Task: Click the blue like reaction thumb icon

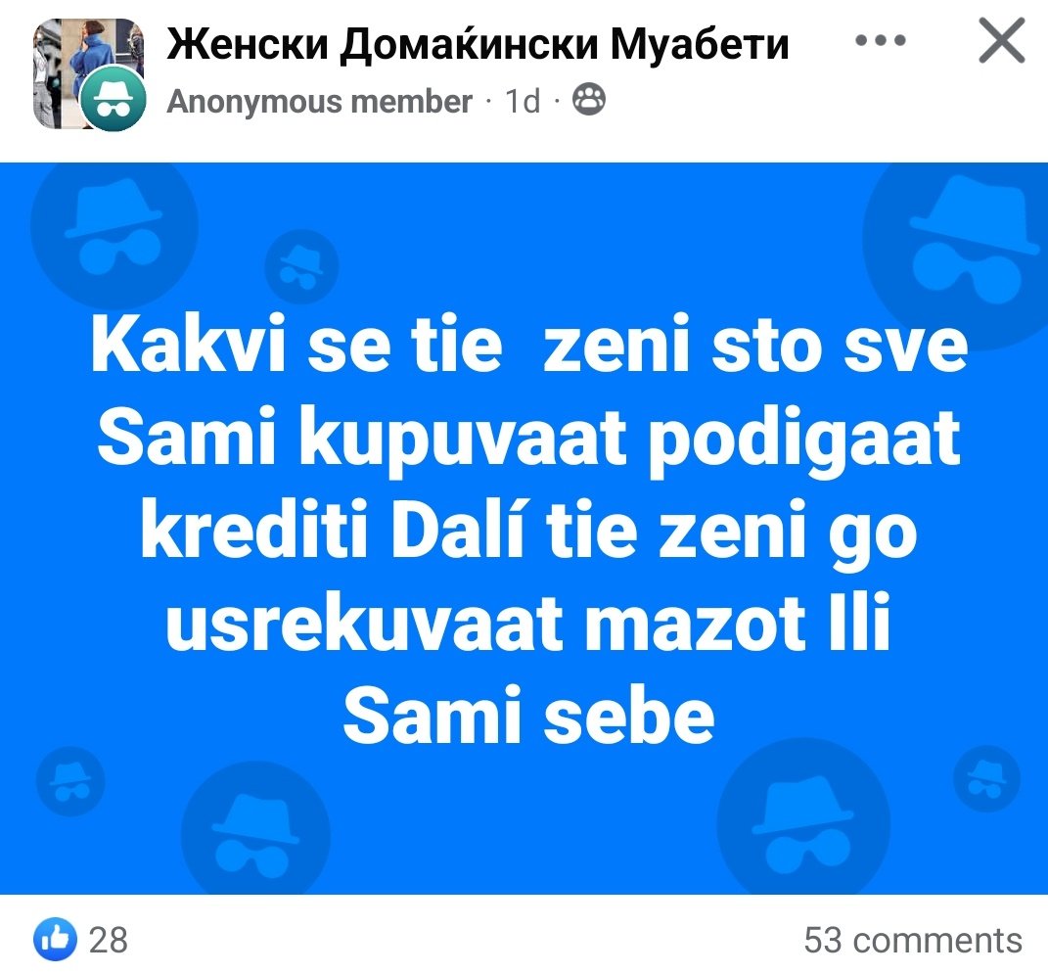Action: coord(54,939)
